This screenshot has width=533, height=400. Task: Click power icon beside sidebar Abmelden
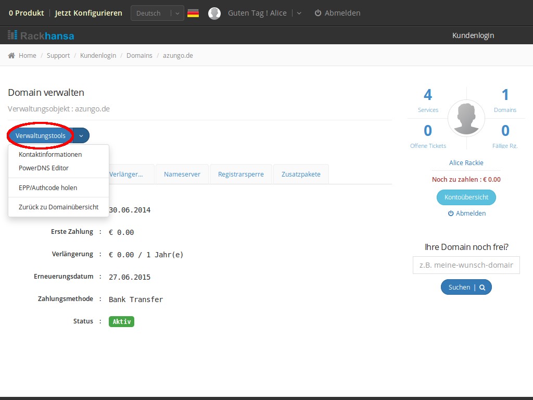pos(451,213)
